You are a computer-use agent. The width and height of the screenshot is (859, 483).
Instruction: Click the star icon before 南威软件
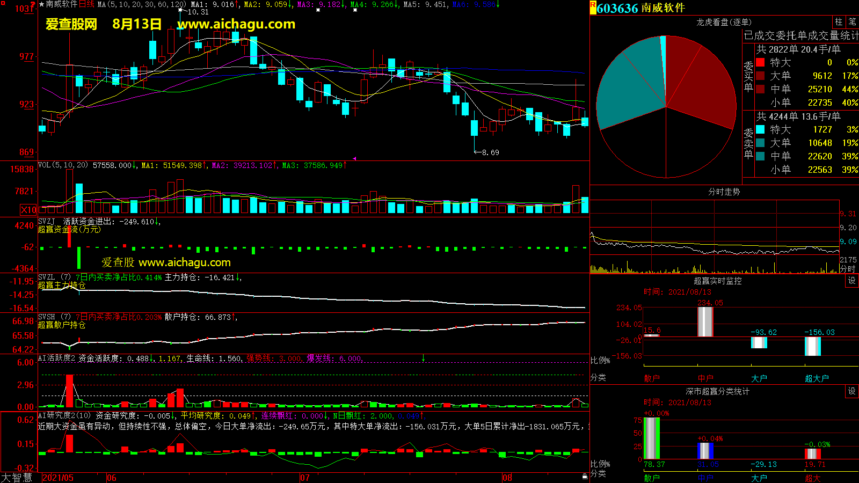point(41,4)
